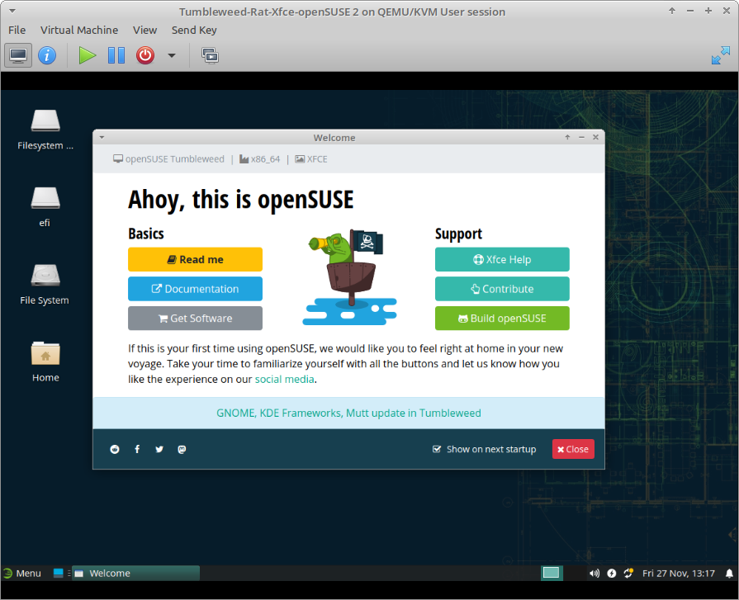The width and height of the screenshot is (739, 600).
Task: Open the Xfce Menu in taskbar
Action: 21,573
